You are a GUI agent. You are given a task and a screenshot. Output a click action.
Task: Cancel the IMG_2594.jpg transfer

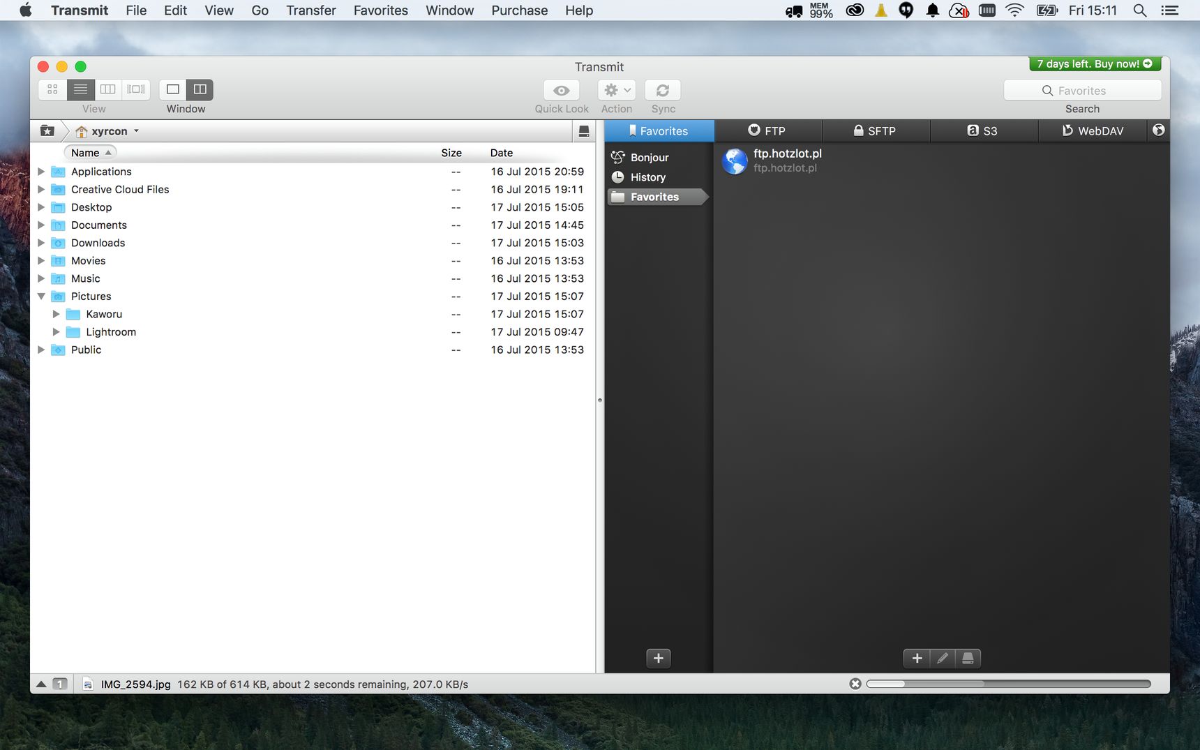(x=855, y=684)
